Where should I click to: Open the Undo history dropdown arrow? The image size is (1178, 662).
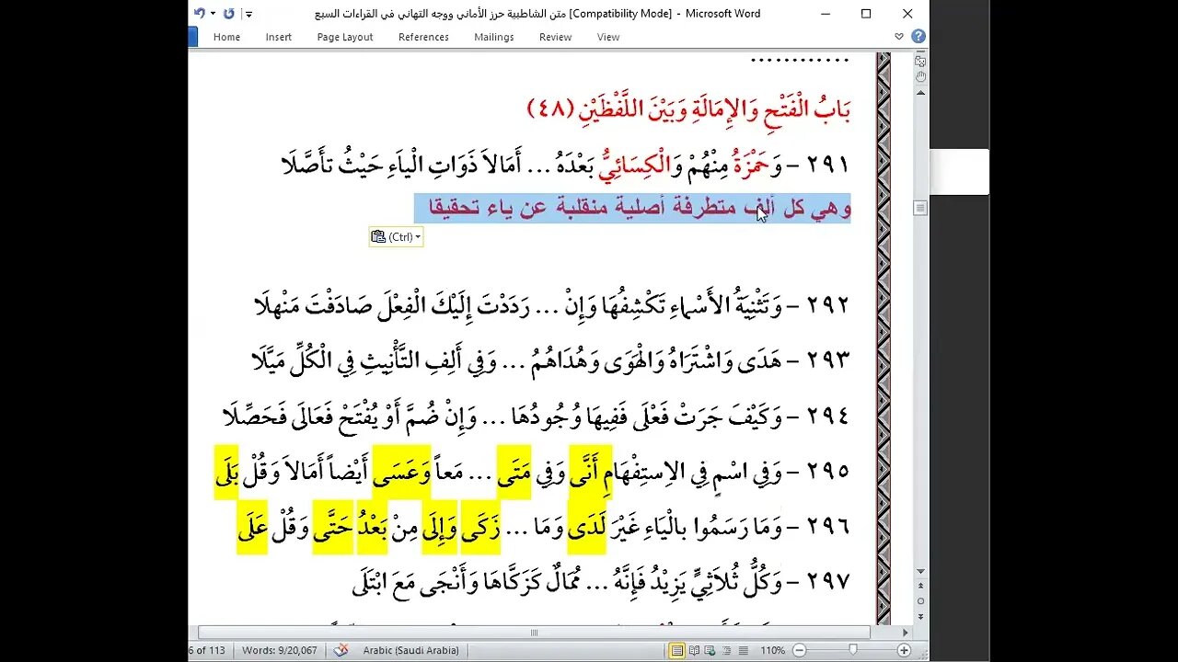pos(213,14)
